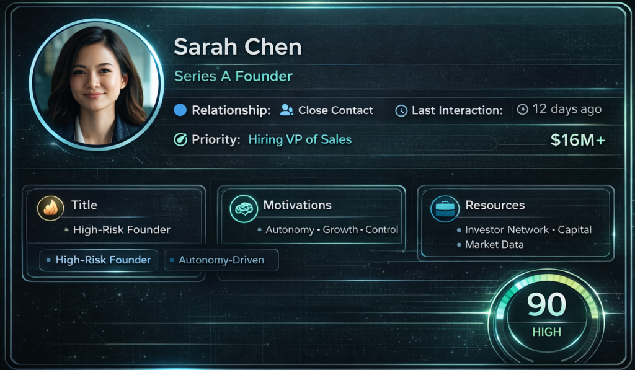Click the Series A Founder subtitle
The width and height of the screenshot is (635, 370).
233,76
